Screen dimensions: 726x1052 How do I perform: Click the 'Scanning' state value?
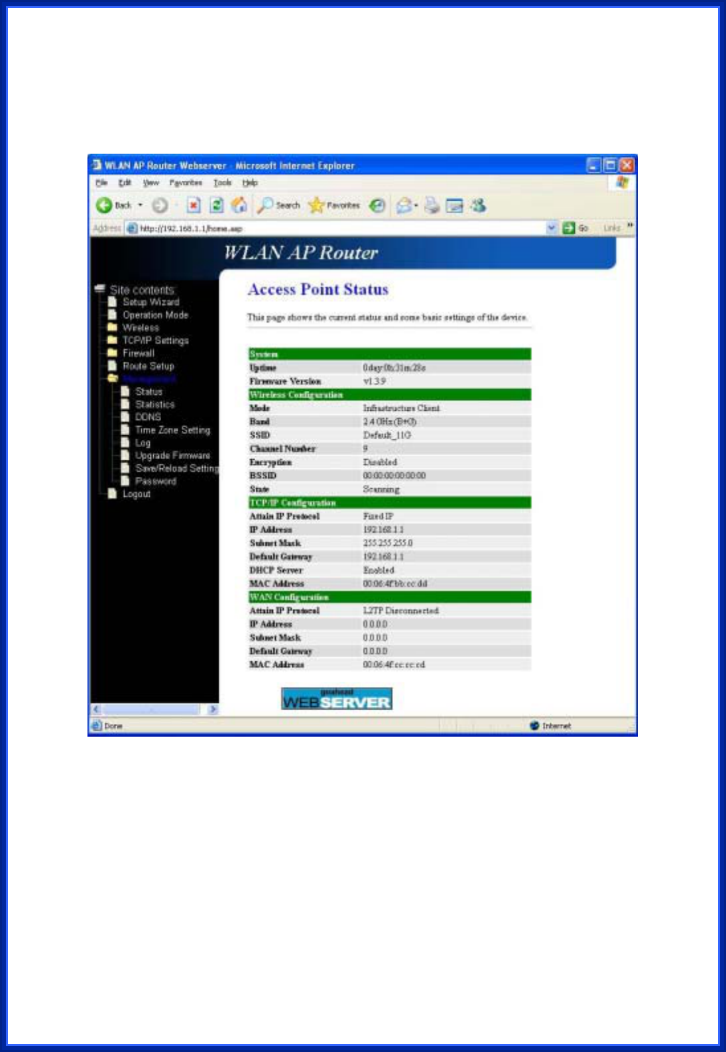point(381,490)
